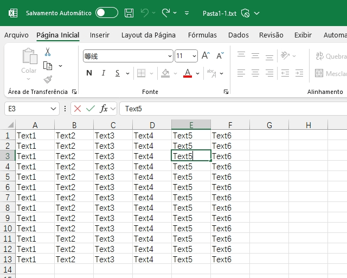Cancel the cell entry with the X icon

(78, 109)
